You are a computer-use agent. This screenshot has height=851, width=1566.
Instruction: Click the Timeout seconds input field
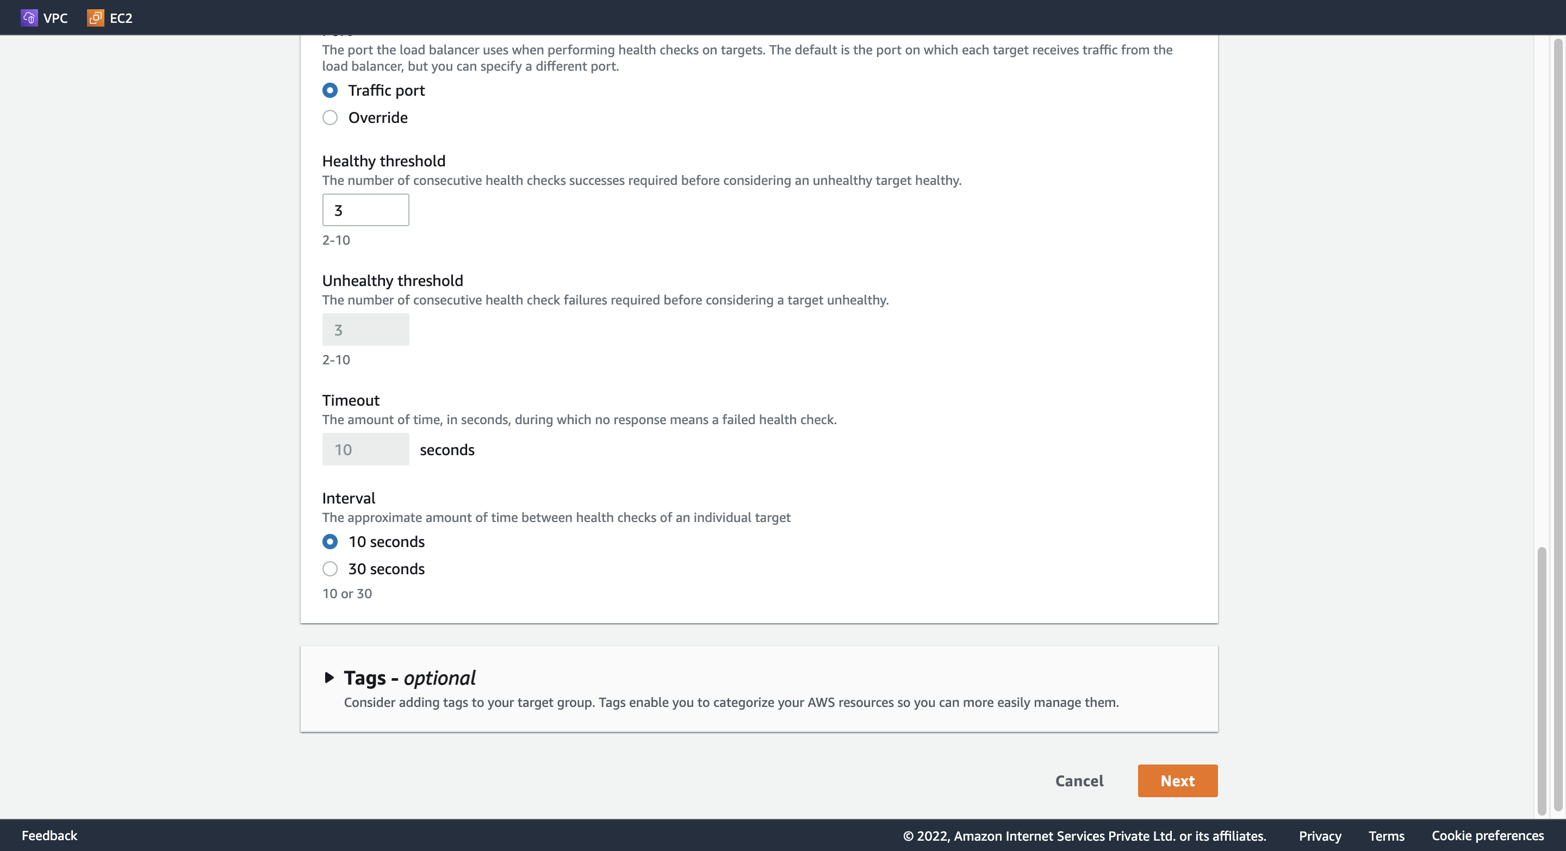click(x=365, y=449)
